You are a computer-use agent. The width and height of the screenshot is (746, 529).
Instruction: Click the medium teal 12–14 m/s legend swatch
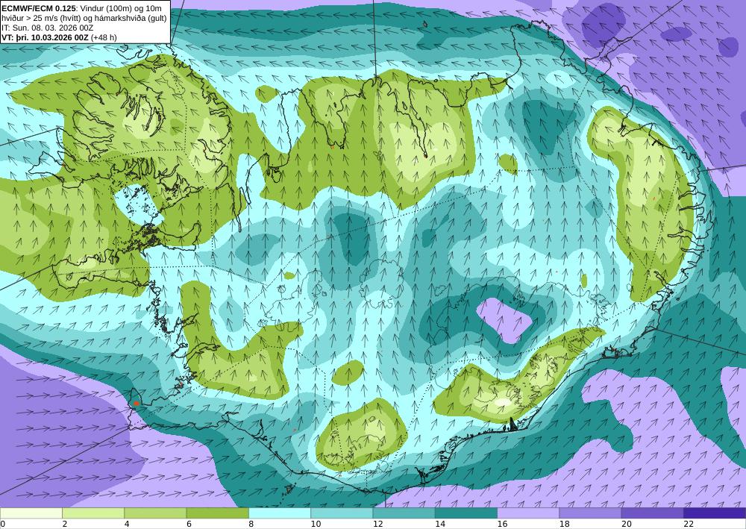[404, 513]
